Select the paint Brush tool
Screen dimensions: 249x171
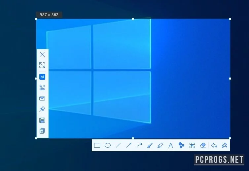(x=150, y=145)
